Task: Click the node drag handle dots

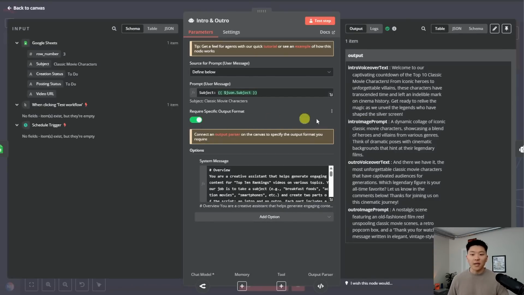Action: 261,11
